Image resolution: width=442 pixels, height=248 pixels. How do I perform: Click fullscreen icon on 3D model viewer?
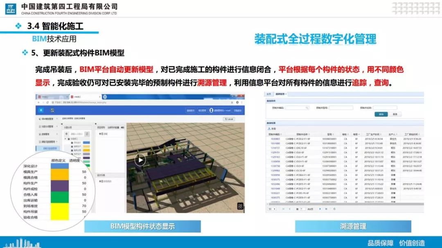tap(240, 206)
